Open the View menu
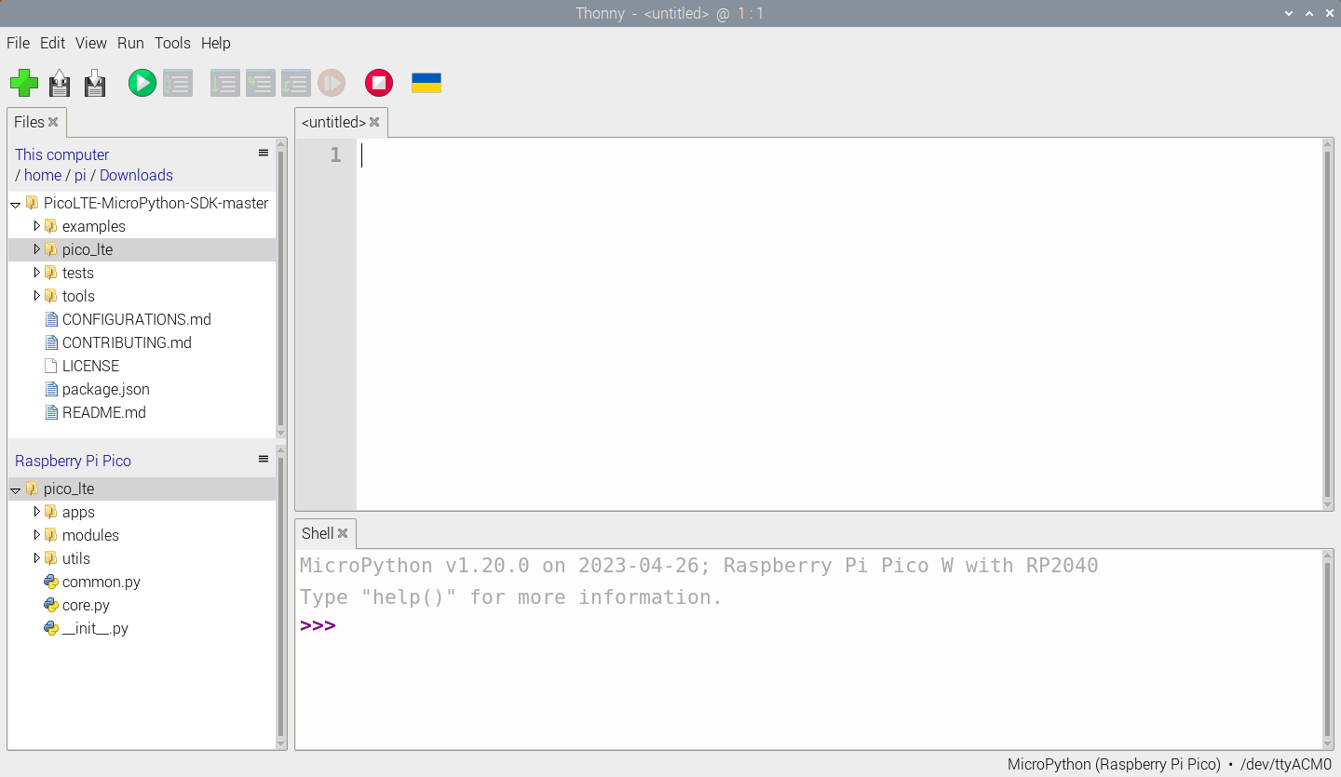 point(91,43)
